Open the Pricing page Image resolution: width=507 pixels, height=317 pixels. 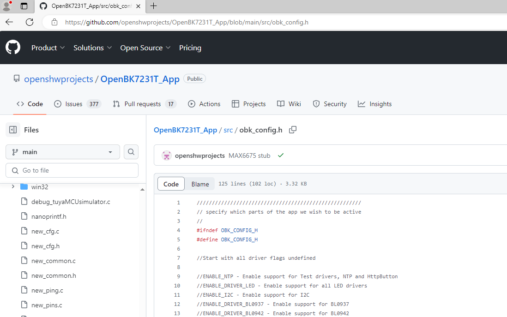click(190, 48)
